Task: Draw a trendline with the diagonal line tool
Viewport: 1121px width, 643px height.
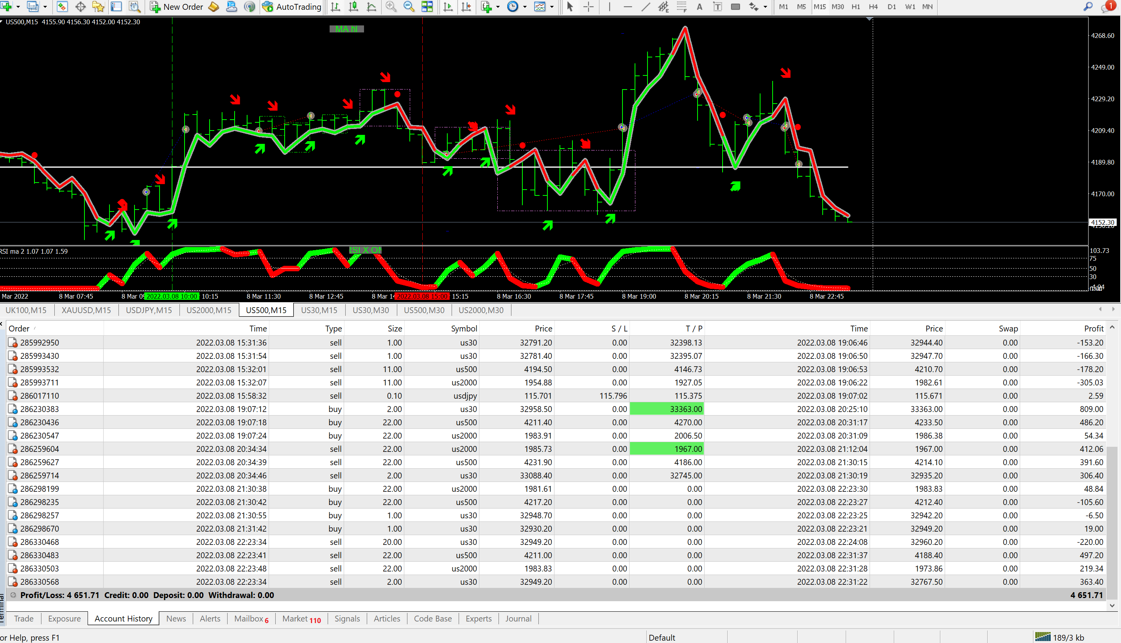Action: [x=645, y=7]
